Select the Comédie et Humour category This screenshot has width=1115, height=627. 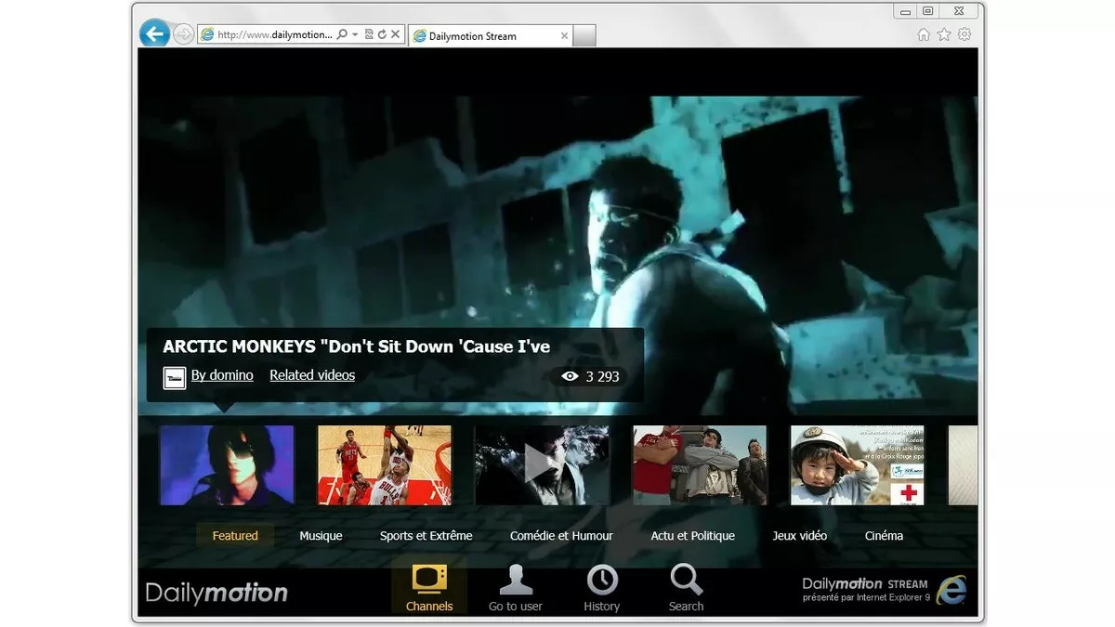click(560, 535)
